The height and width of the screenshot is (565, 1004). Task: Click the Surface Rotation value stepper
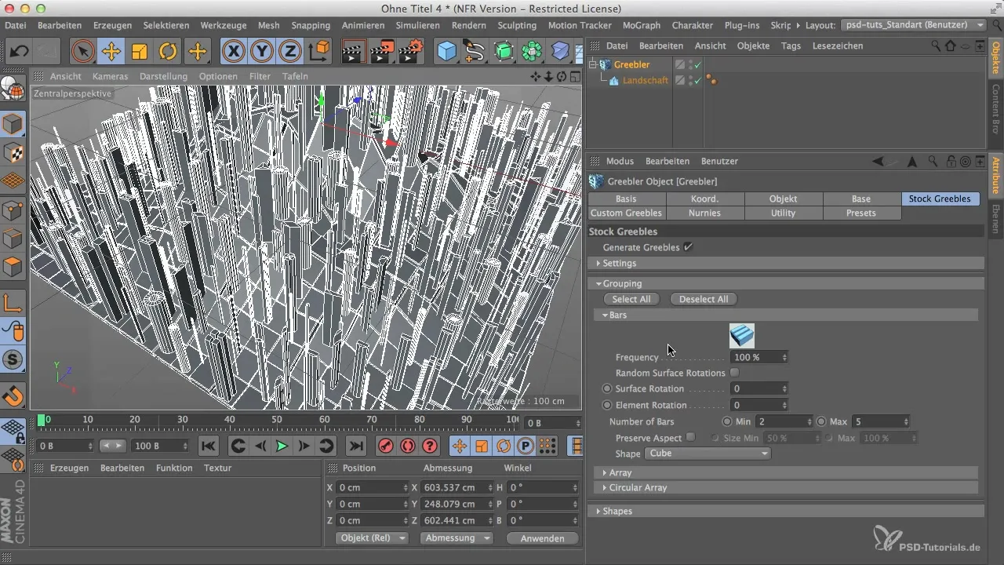coord(784,388)
